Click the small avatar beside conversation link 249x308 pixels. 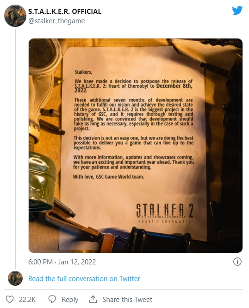pyautogui.click(x=15, y=278)
